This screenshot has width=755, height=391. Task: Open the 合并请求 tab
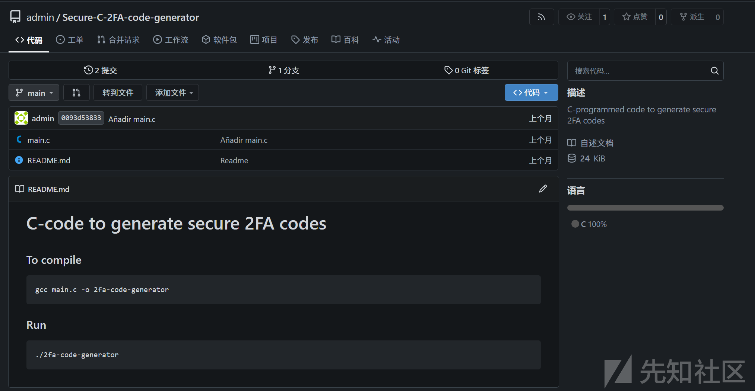tap(118, 40)
